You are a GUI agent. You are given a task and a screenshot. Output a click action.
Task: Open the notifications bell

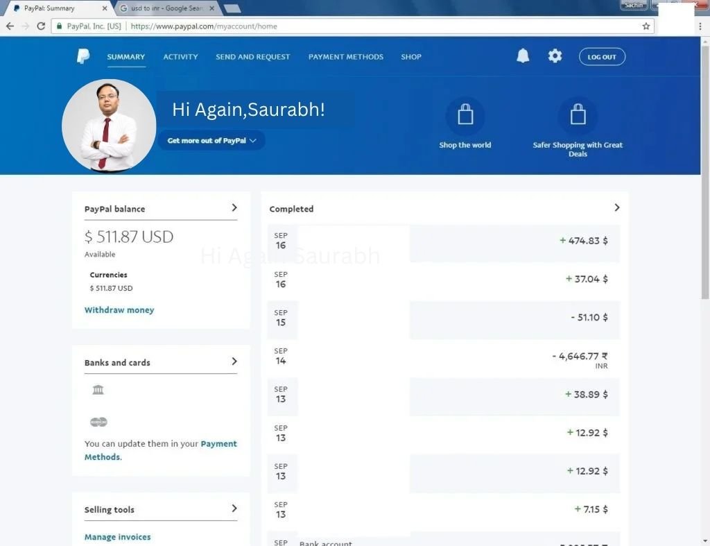(x=523, y=56)
